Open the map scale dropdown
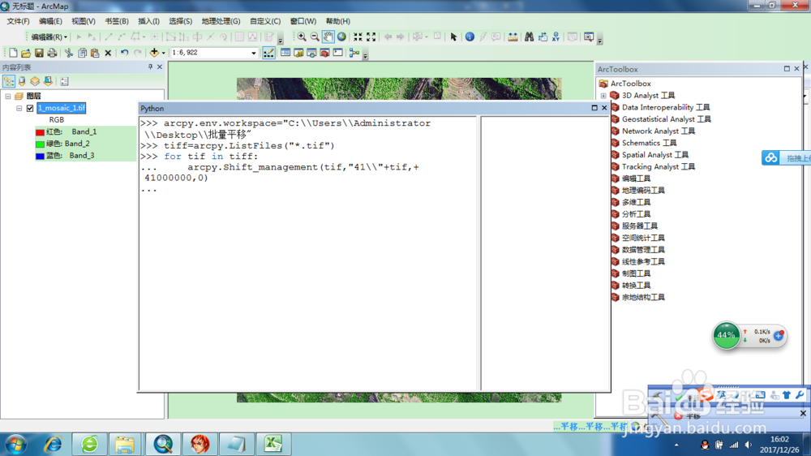Image resolution: width=811 pixels, height=456 pixels. pyautogui.click(x=253, y=53)
